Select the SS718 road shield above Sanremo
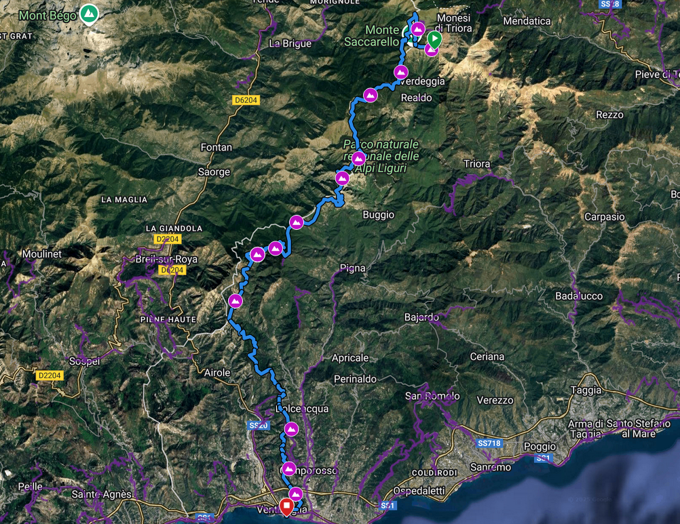680x524 pixels. click(489, 443)
